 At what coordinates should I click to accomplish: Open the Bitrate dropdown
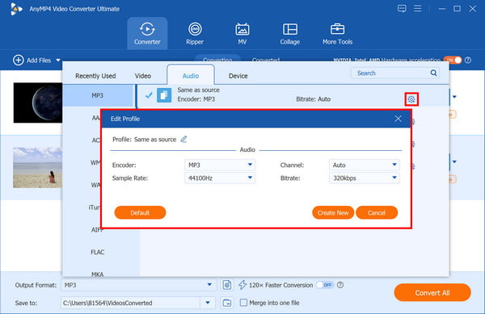pos(365,178)
